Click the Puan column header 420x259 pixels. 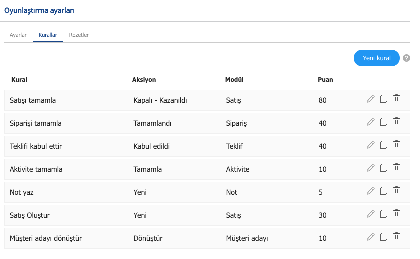point(325,80)
